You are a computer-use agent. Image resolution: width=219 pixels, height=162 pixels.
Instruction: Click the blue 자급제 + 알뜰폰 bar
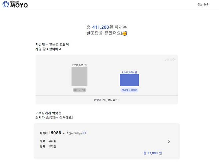coord(129,80)
